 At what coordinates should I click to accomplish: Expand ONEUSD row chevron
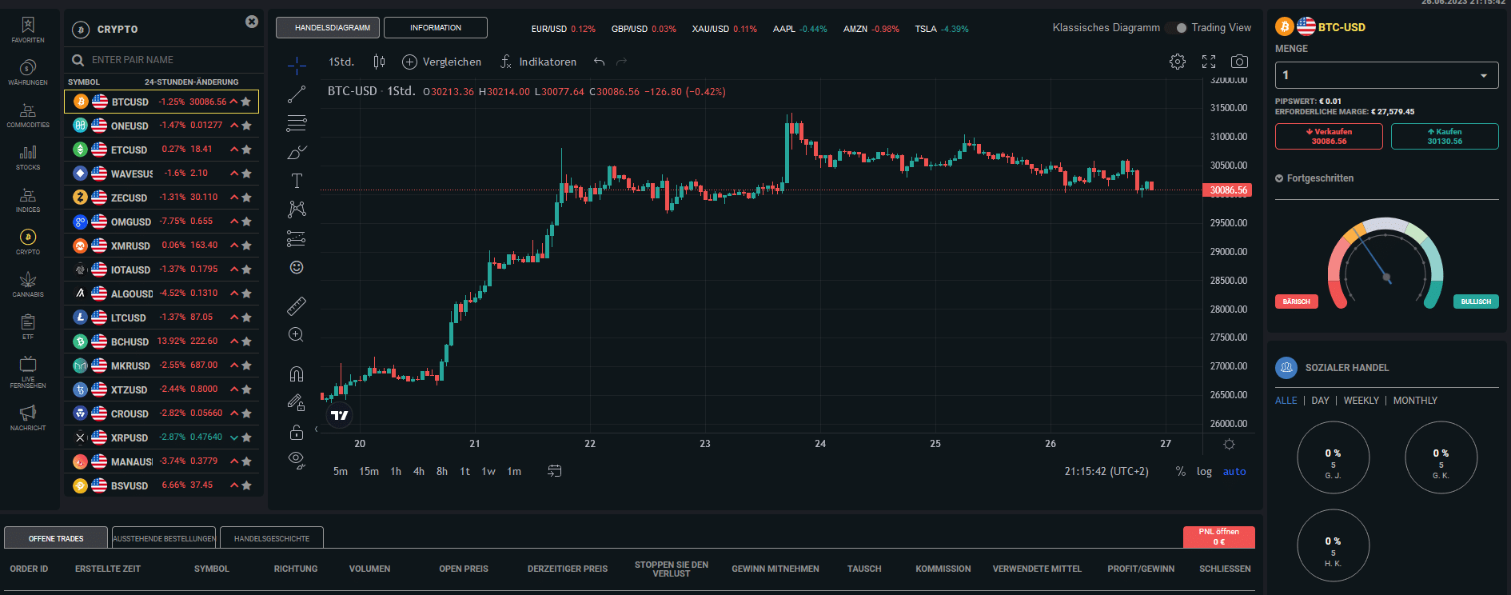click(234, 126)
